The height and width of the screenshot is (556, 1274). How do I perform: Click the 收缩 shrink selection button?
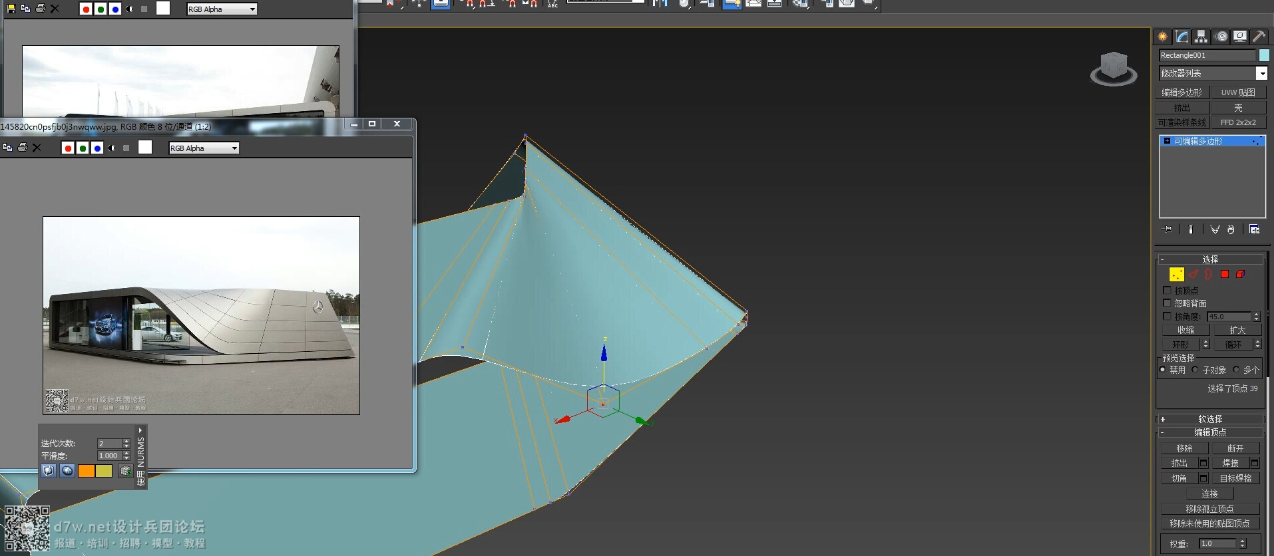(1185, 330)
